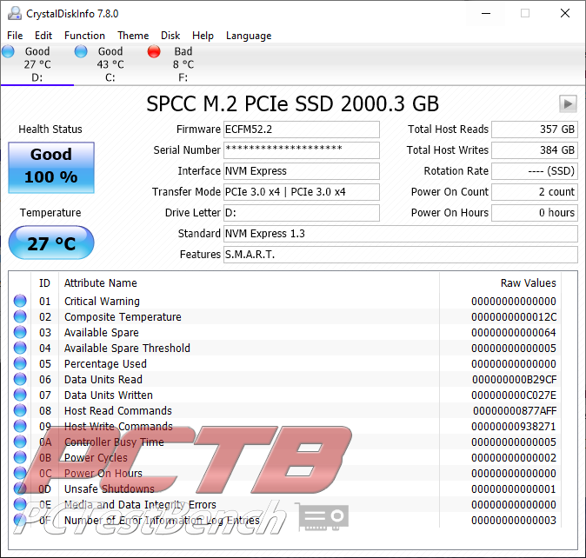
Task: Click Power On Count value 2 count
Action: 535,192
